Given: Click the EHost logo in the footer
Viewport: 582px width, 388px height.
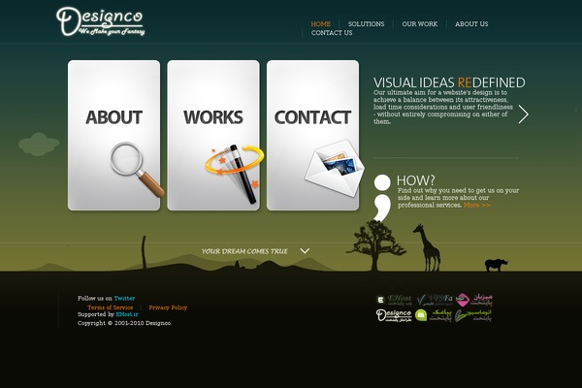Looking at the screenshot, I should (394, 300).
